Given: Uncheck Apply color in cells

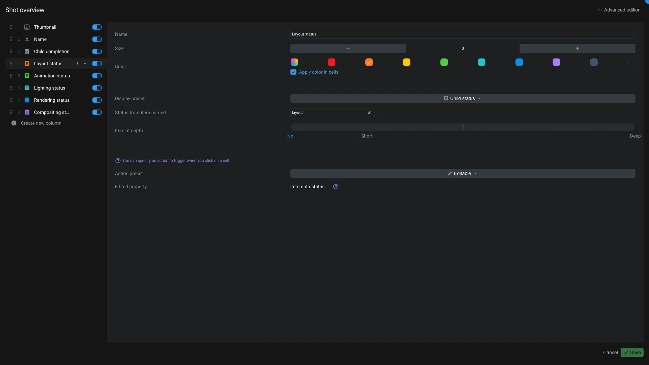Looking at the screenshot, I should pyautogui.click(x=293, y=72).
